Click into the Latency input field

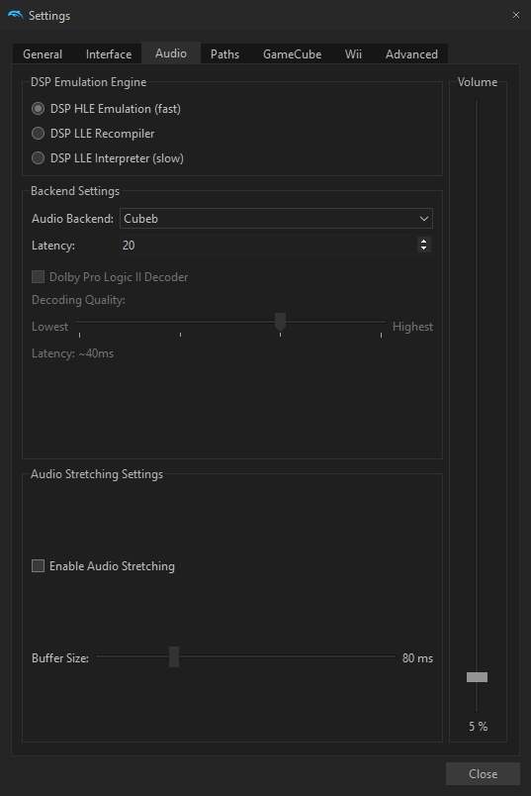pos(269,246)
